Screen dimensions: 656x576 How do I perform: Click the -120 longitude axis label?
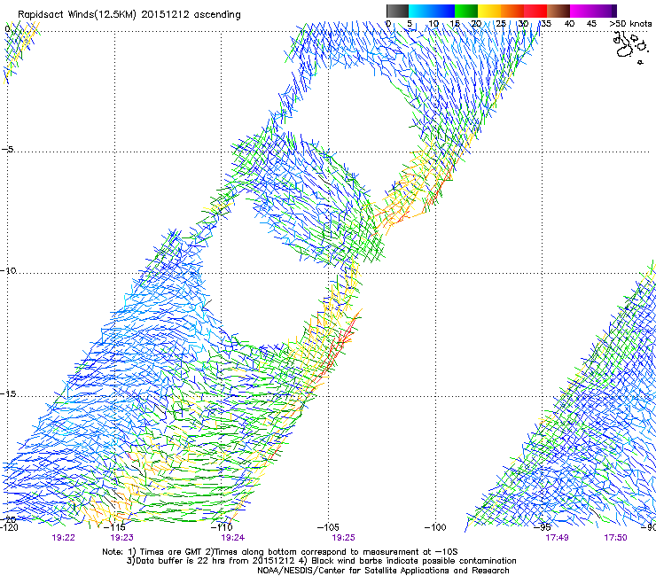(9, 527)
